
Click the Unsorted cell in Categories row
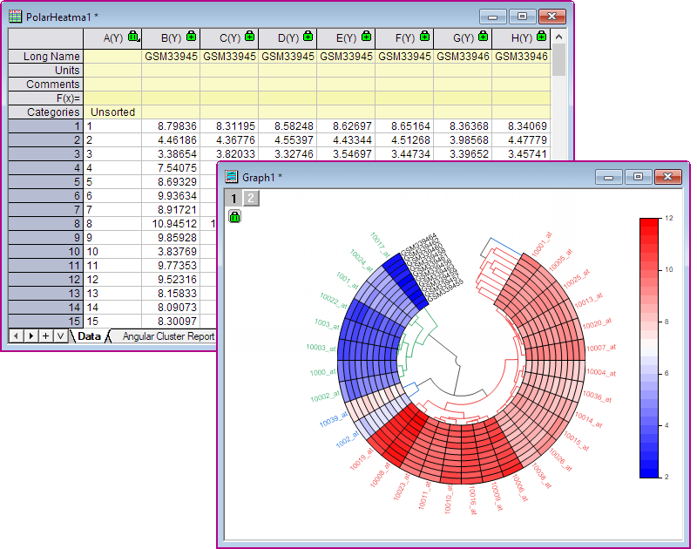112,112
